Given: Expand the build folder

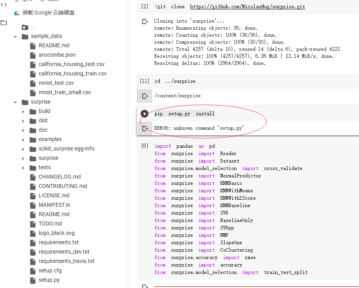Looking at the screenshot, I should coord(23,112).
